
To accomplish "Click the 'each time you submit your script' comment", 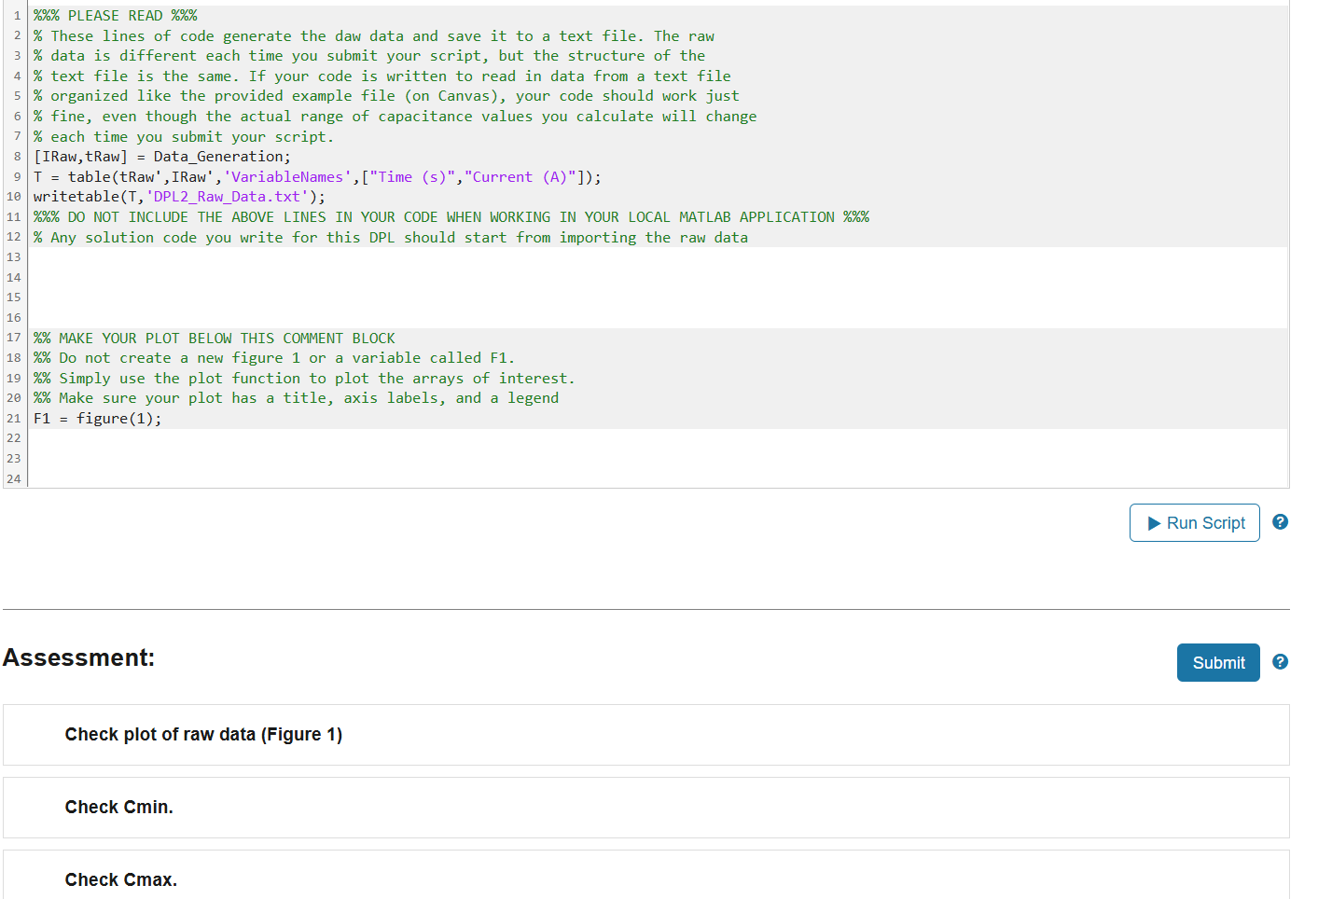I will coord(184,137).
